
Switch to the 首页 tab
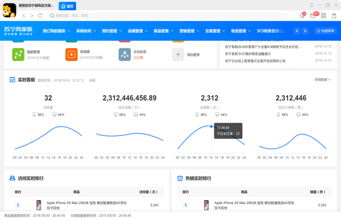68,6
